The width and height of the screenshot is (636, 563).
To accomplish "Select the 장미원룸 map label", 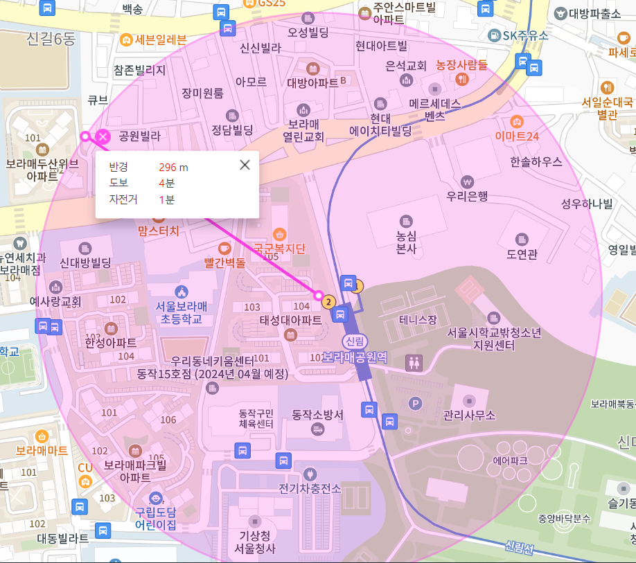I will click(x=202, y=93).
